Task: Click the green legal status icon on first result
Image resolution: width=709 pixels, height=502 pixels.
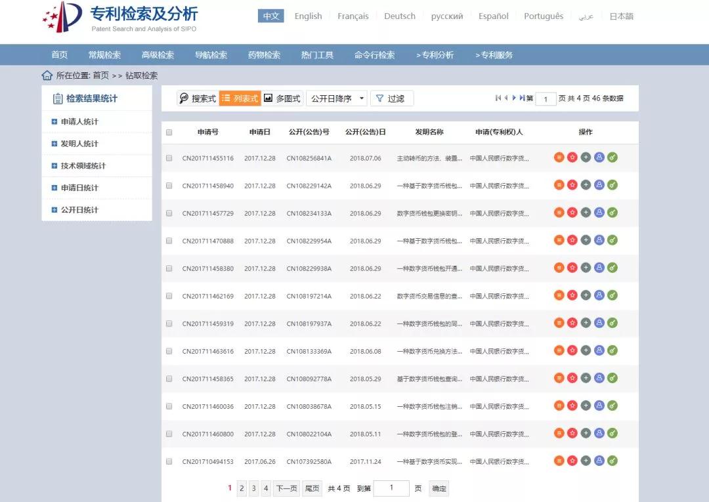Action: 612,157
